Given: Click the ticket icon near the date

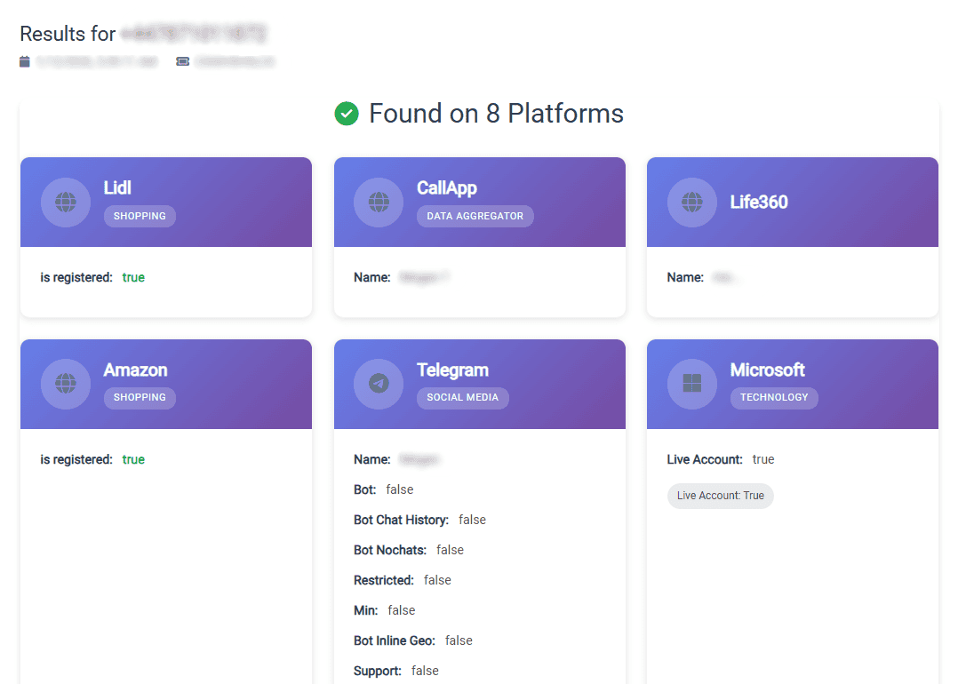Looking at the screenshot, I should [x=182, y=61].
